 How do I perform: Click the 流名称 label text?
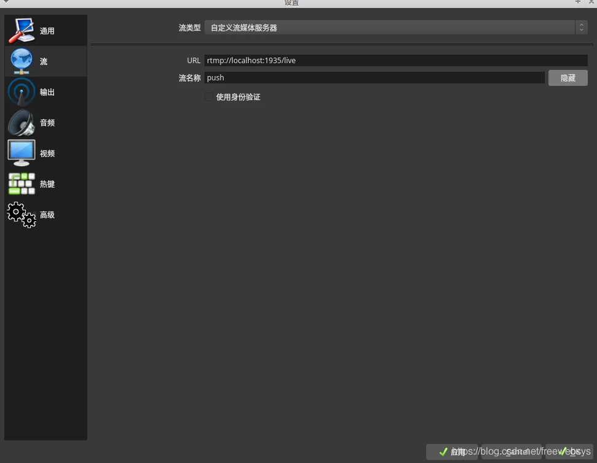tap(190, 78)
